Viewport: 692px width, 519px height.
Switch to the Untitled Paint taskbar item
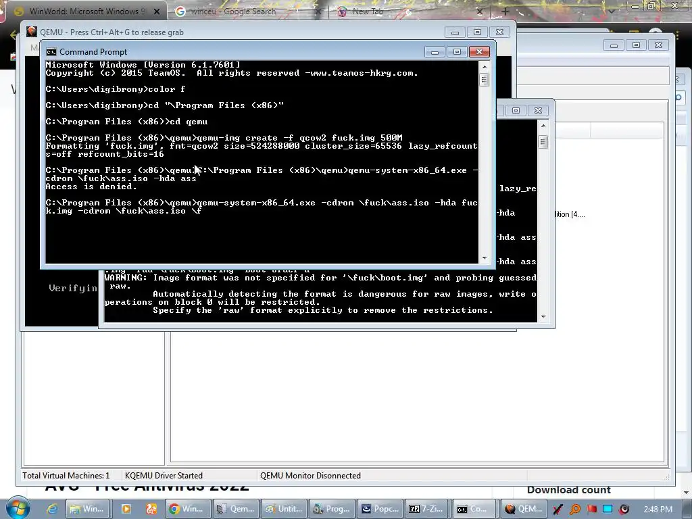tap(284, 509)
